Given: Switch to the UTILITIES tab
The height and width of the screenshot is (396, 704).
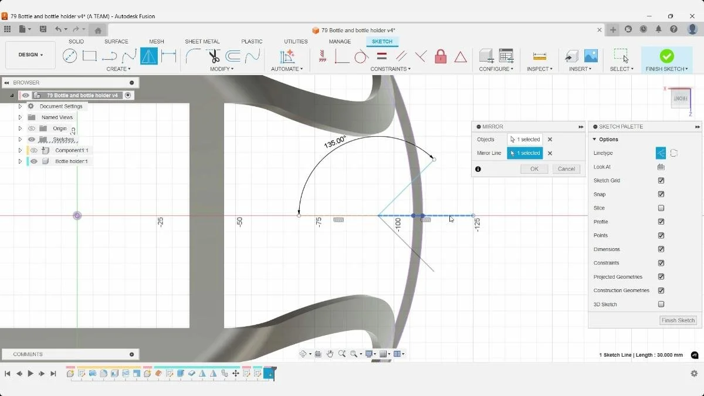Looking at the screenshot, I should pos(296,42).
